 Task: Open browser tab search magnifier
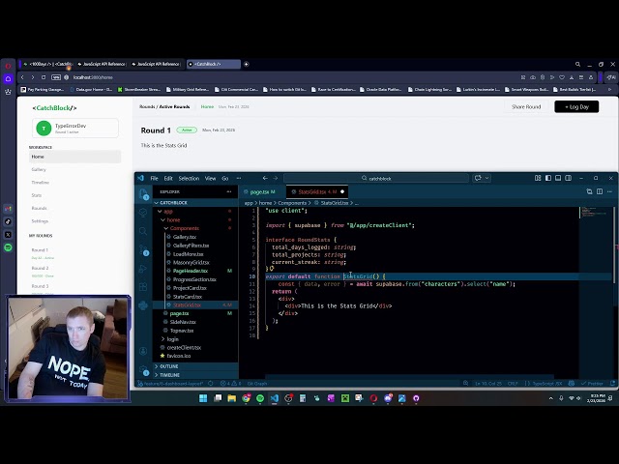click(x=577, y=64)
